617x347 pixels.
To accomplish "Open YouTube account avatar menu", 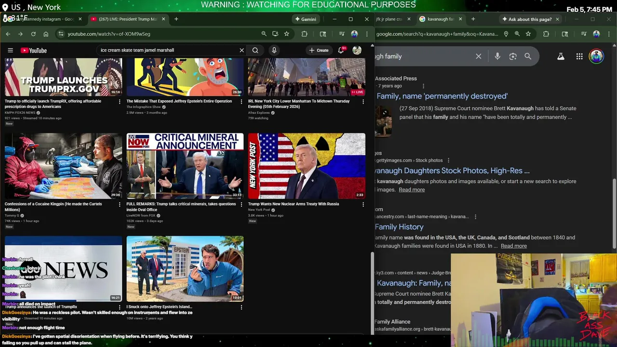I will pos(357,50).
